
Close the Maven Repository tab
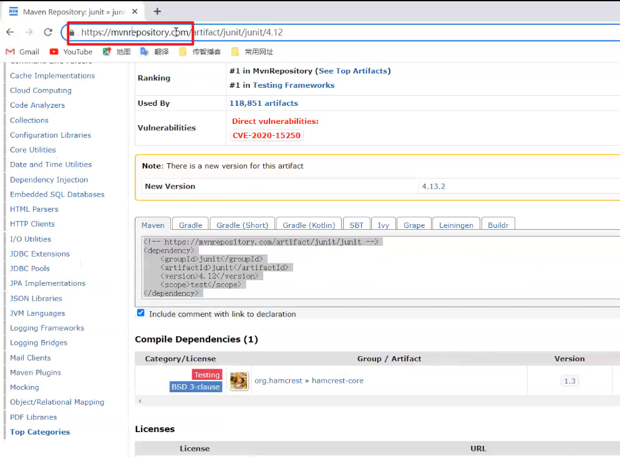pyautogui.click(x=135, y=11)
